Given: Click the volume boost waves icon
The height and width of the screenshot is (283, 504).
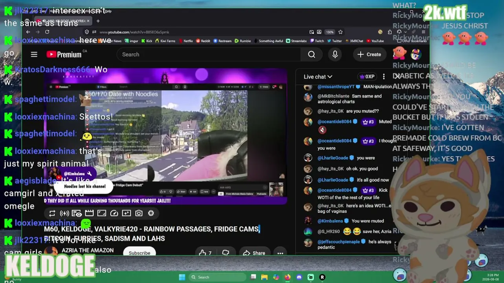Looking at the screenshot, I should pyautogui.click(x=64, y=213).
